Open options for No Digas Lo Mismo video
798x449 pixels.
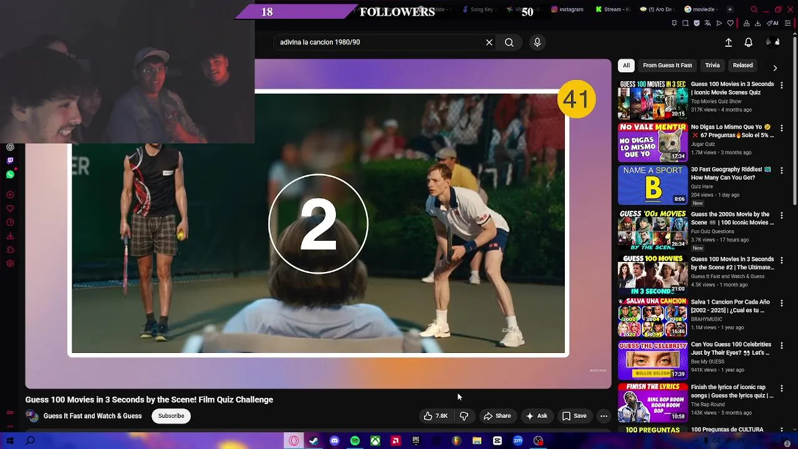782,128
